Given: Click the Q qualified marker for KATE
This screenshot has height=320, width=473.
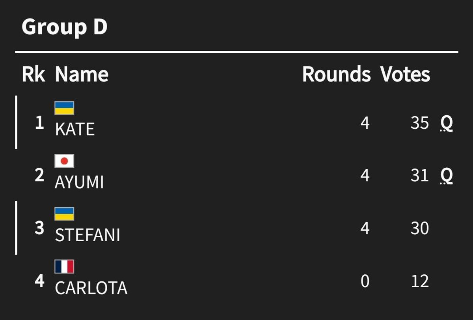Looking at the screenshot, I should tap(447, 124).
